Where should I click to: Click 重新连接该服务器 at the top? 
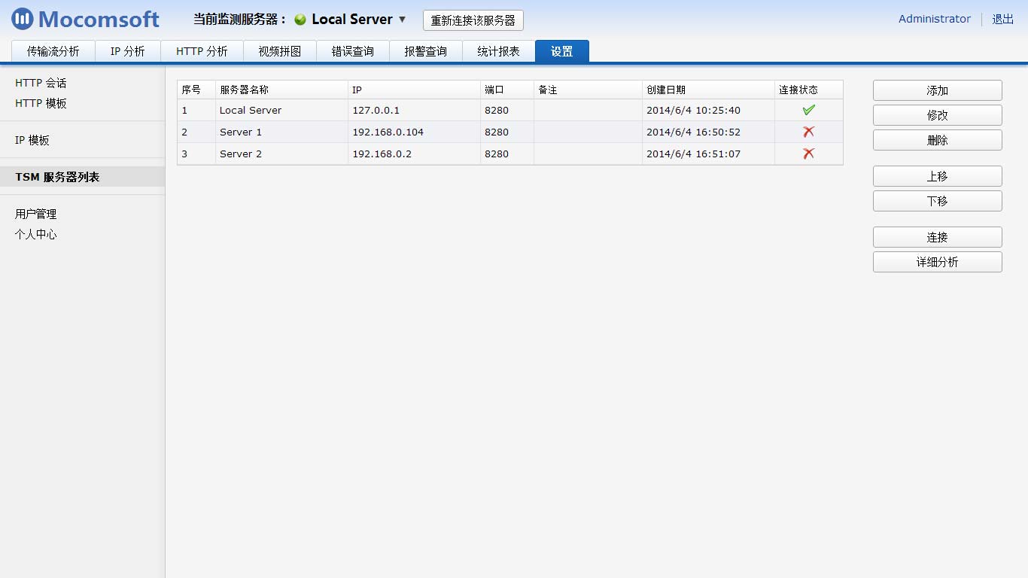tap(473, 20)
